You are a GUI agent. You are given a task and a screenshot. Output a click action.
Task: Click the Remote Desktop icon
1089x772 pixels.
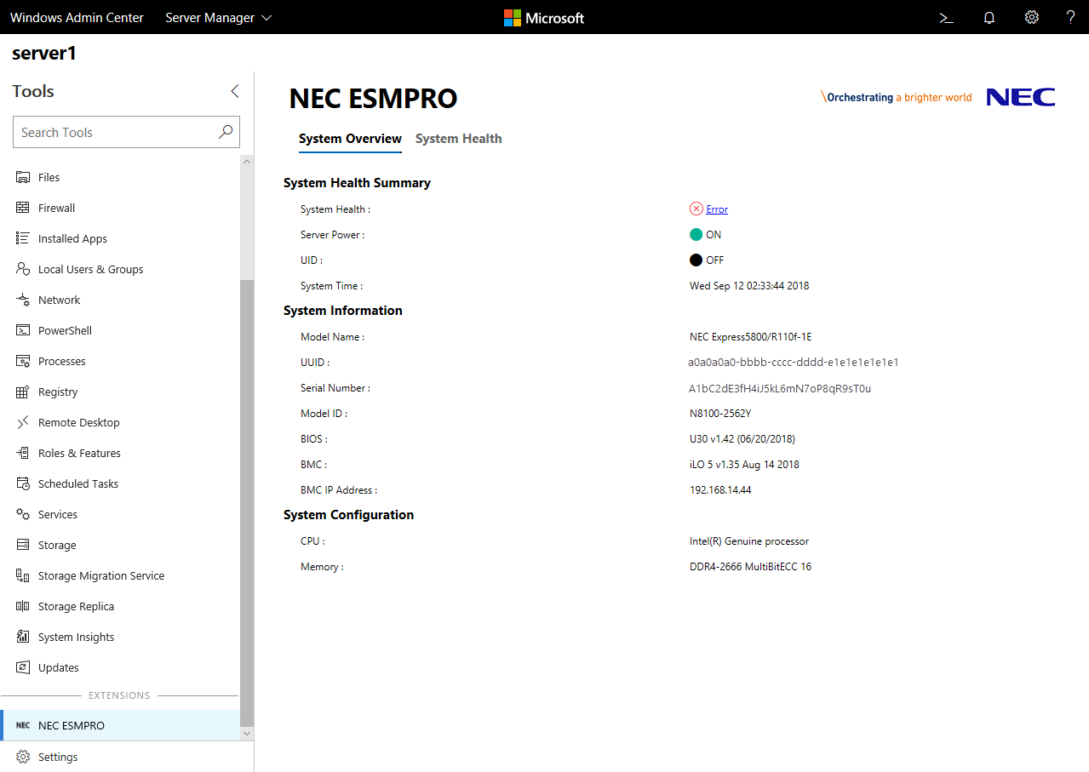(23, 422)
